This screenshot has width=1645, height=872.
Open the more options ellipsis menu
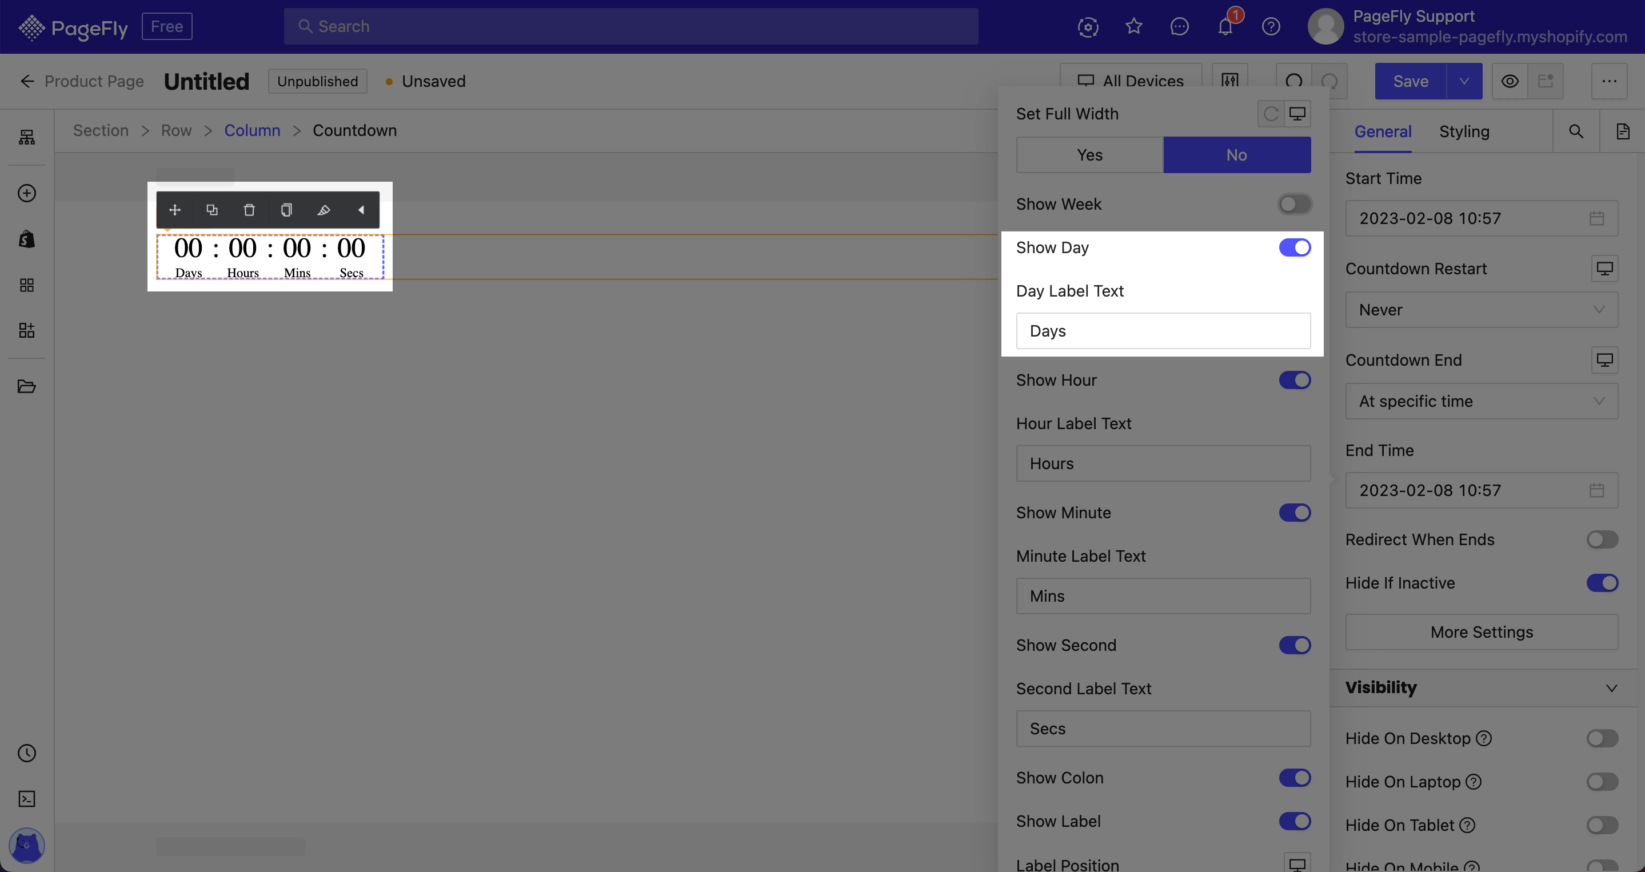[x=1608, y=81]
